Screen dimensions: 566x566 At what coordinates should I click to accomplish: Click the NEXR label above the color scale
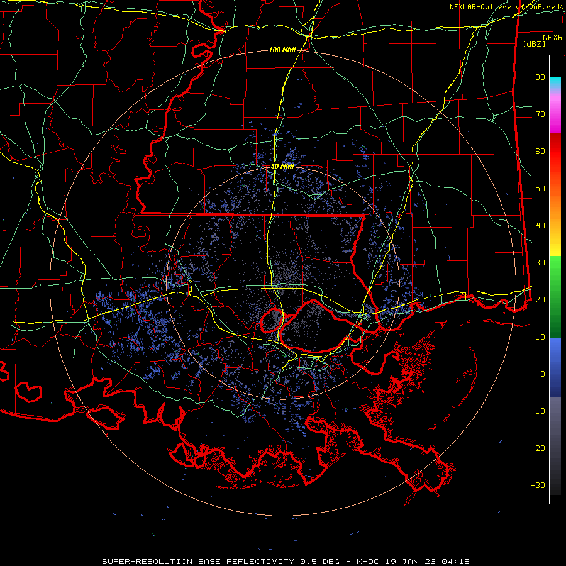tap(553, 38)
